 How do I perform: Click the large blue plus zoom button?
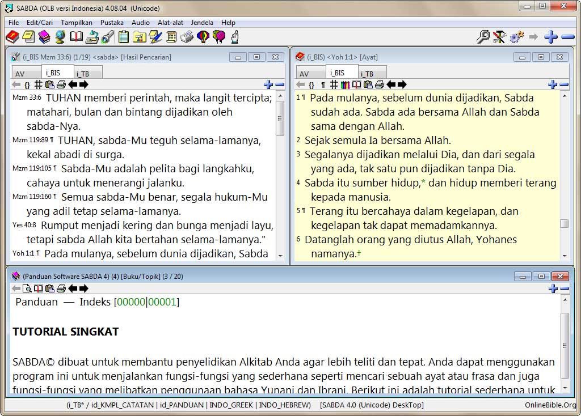coord(550,37)
